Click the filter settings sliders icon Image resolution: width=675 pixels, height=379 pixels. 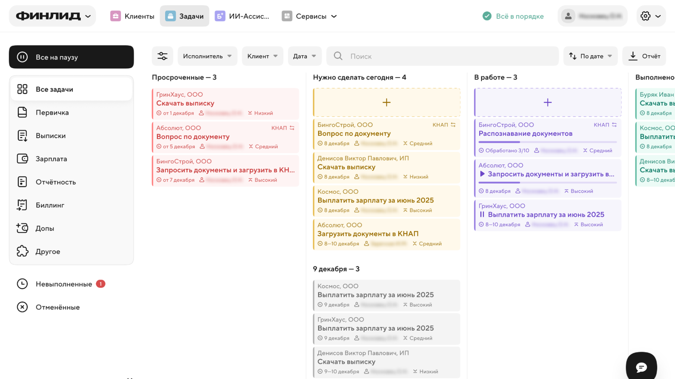point(162,56)
